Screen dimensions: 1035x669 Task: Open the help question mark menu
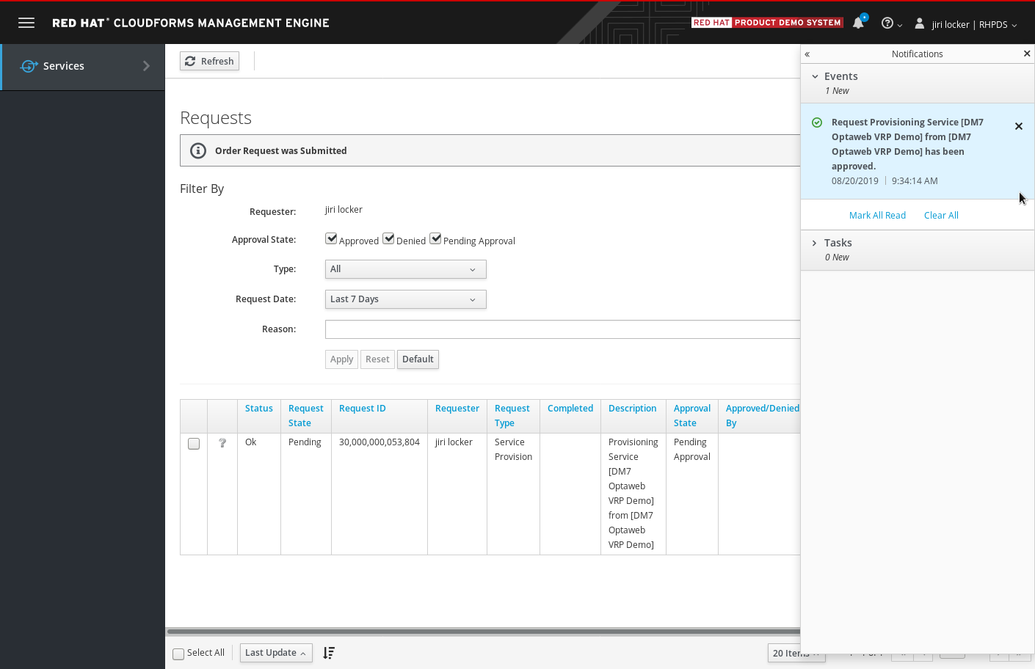click(890, 23)
